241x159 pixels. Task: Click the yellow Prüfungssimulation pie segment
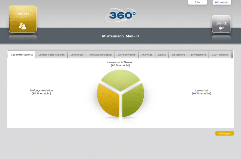tap(108, 101)
